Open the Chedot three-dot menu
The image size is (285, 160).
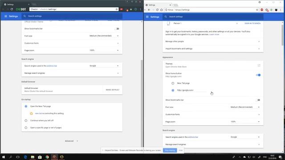click(140, 9)
